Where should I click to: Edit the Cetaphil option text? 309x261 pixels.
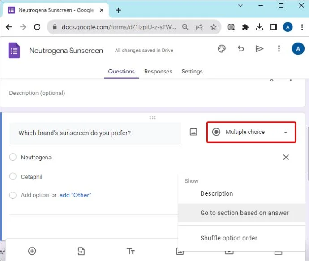[31, 177]
